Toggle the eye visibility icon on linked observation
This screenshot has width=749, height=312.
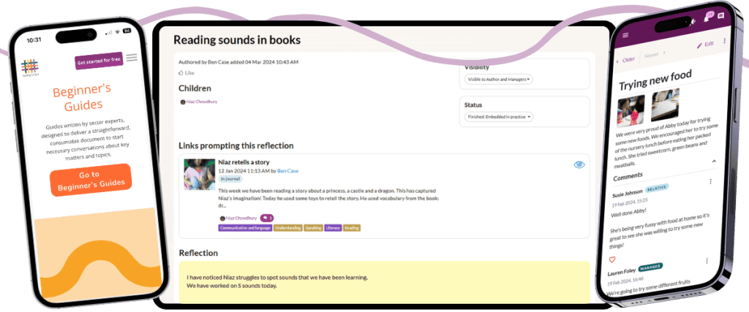(x=579, y=165)
